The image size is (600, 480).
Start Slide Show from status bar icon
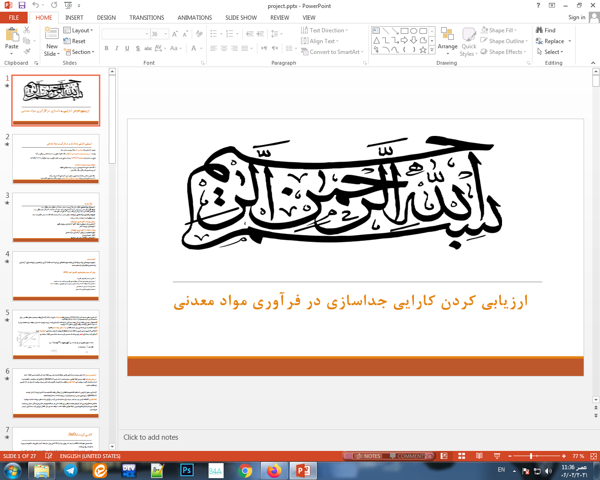[497, 456]
